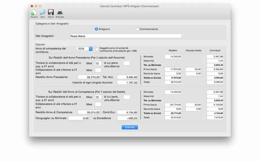Click the Categoria e Dati Anagrafici label
The height and width of the screenshot is (162, 260).
pos(52,23)
